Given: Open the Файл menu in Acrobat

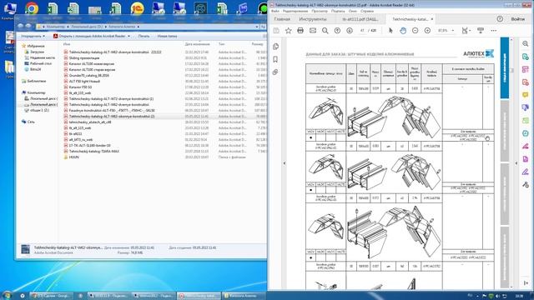Looking at the screenshot, I should (x=275, y=11).
